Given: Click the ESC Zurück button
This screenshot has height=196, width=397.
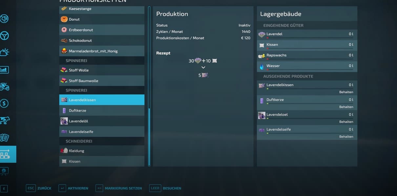Looking at the screenshot, I should click(39, 188).
